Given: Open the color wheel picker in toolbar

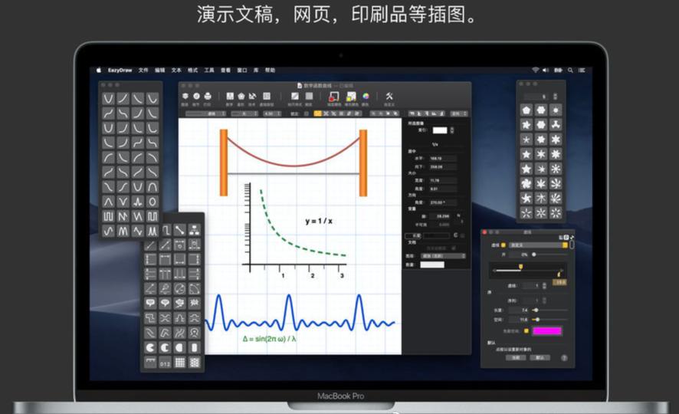Looking at the screenshot, I should click(x=365, y=97).
